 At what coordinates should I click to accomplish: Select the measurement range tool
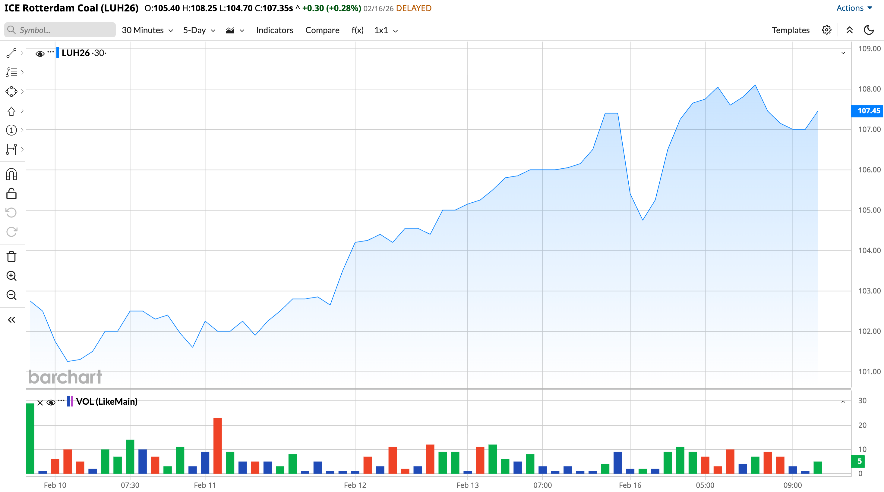[x=11, y=149]
